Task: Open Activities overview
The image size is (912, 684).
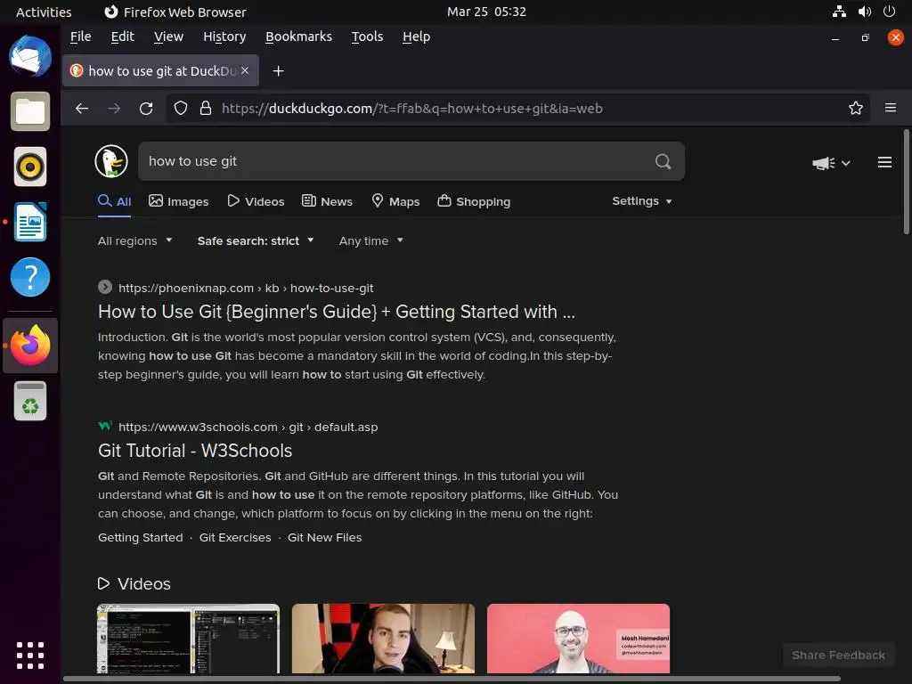Action: tap(44, 12)
